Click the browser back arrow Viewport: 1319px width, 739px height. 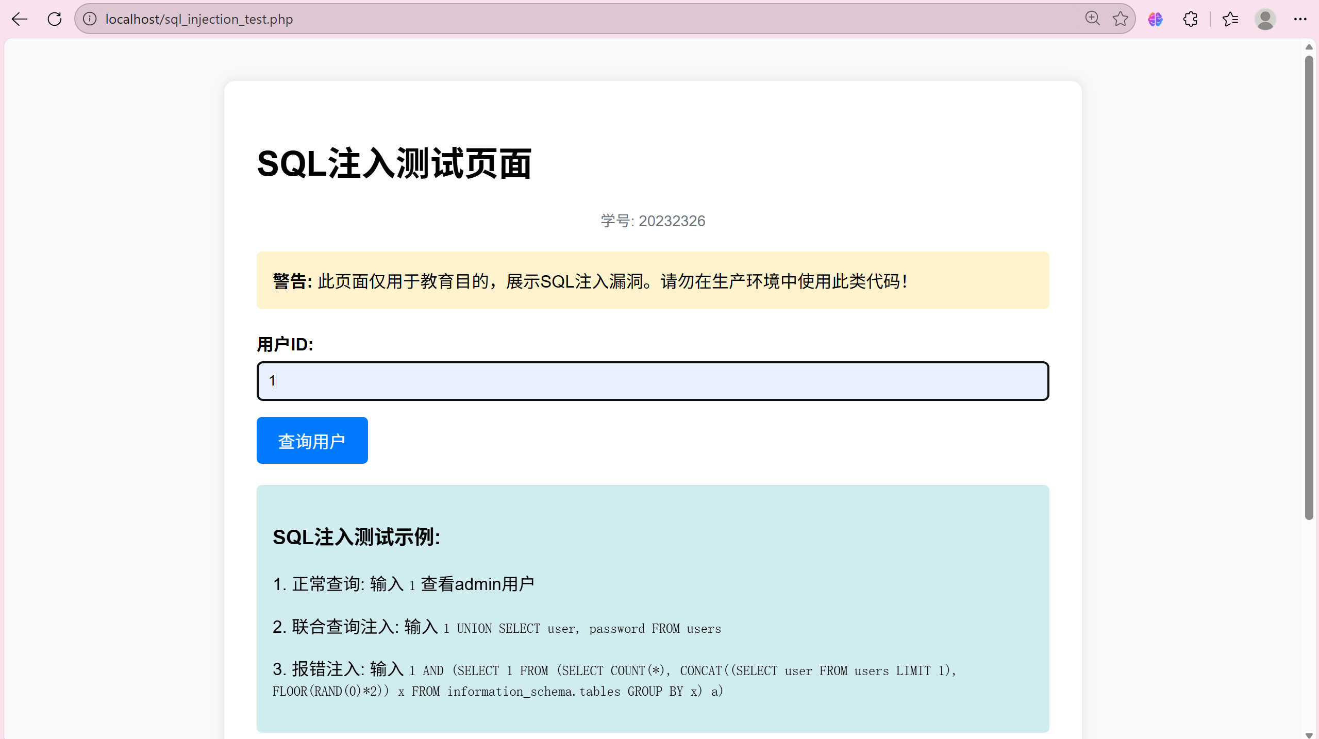tap(20, 19)
